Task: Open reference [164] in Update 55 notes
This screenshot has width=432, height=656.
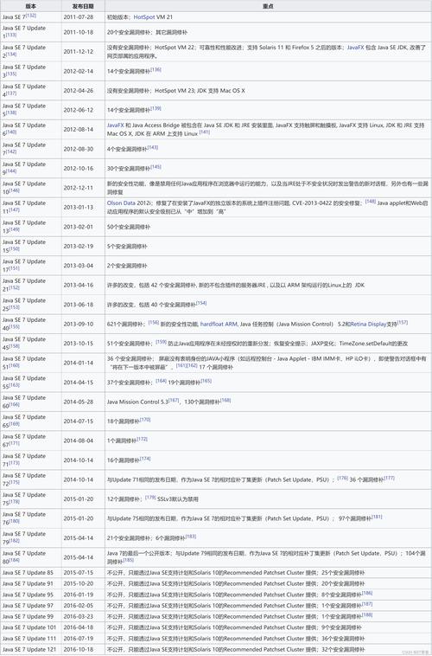Action: (x=161, y=381)
